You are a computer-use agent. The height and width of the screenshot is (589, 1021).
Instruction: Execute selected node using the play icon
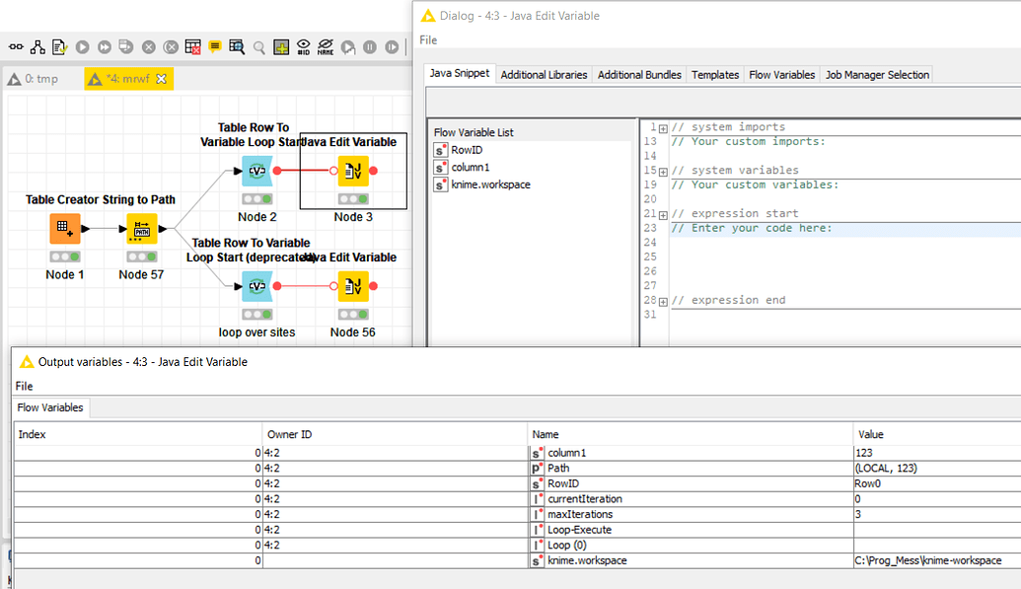pyautogui.click(x=83, y=46)
